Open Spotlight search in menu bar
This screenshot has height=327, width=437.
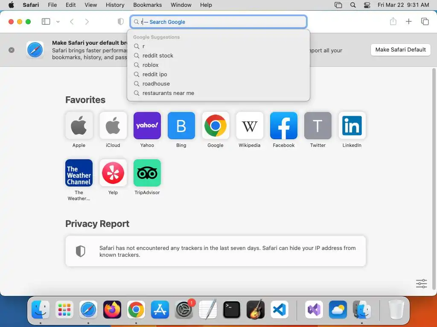click(x=353, y=5)
